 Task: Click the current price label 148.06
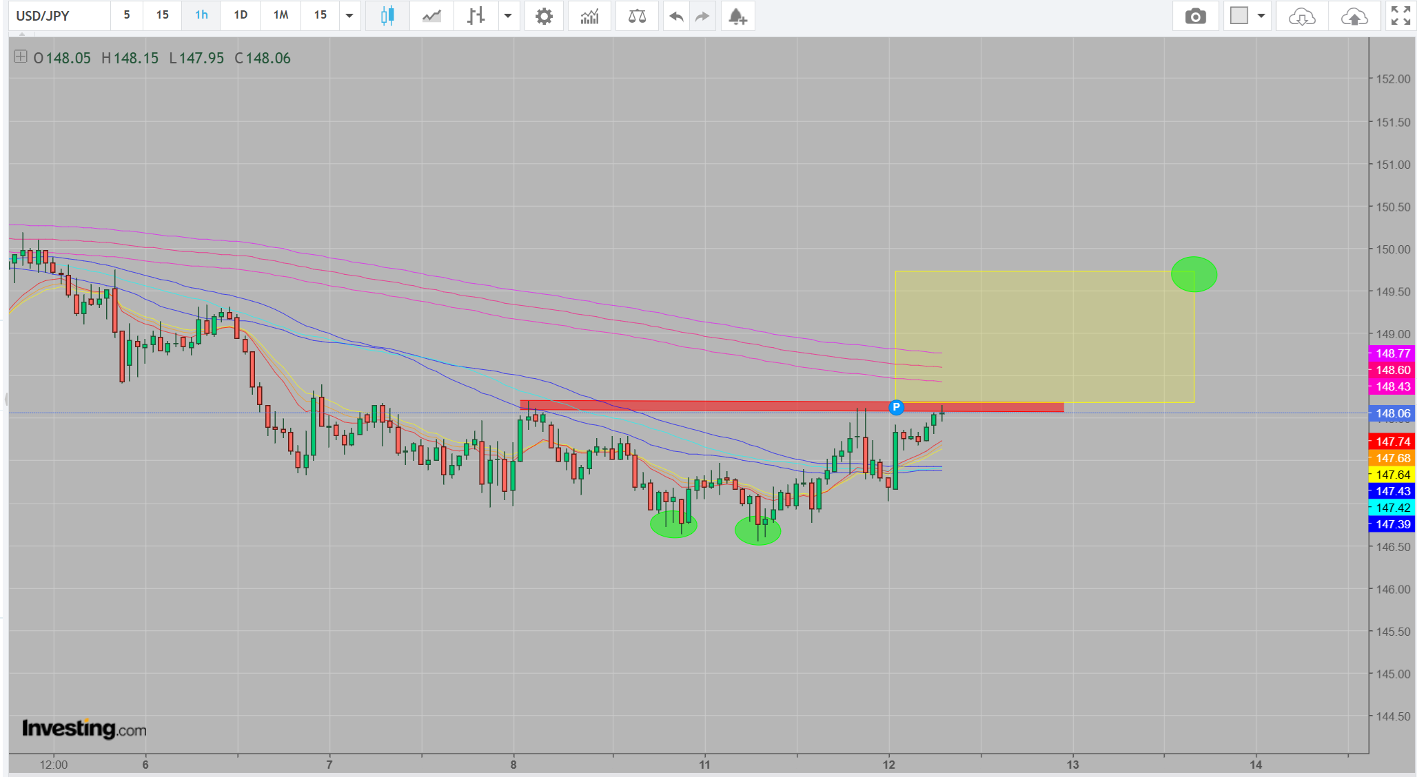1393,413
